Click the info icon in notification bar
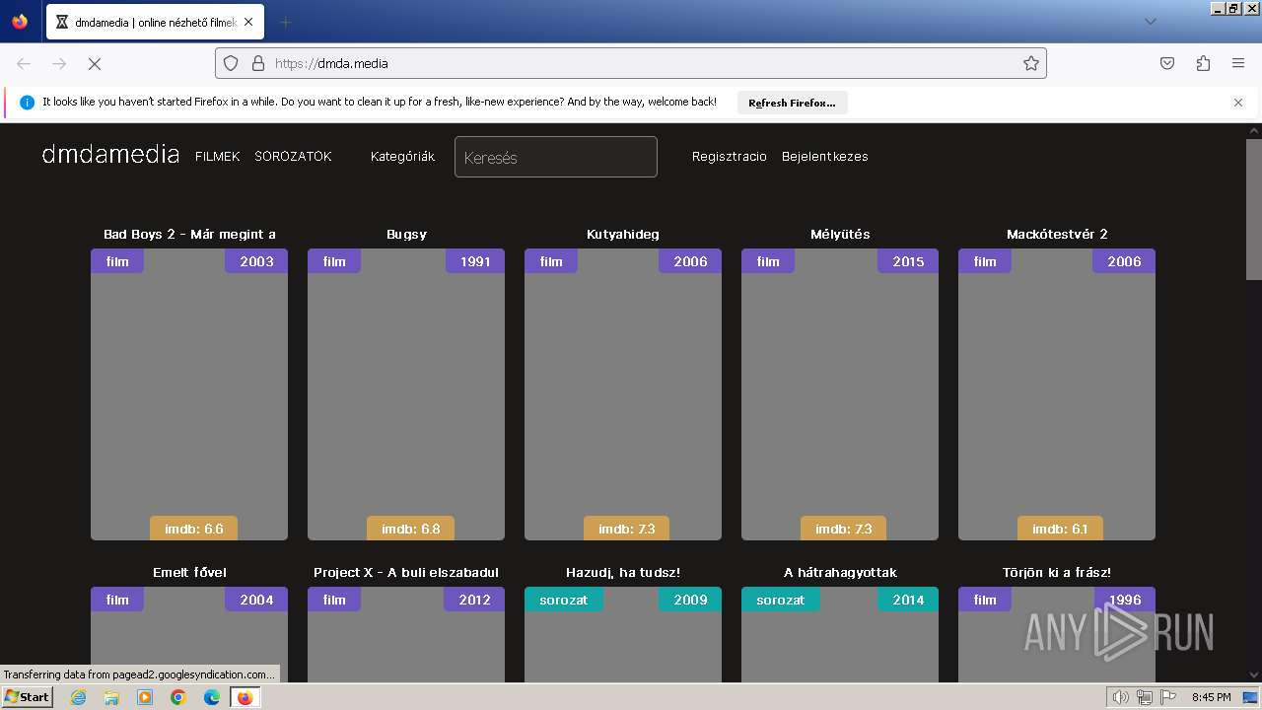 27,103
